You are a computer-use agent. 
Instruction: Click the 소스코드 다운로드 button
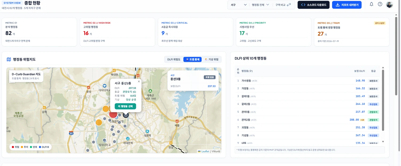(314, 5)
